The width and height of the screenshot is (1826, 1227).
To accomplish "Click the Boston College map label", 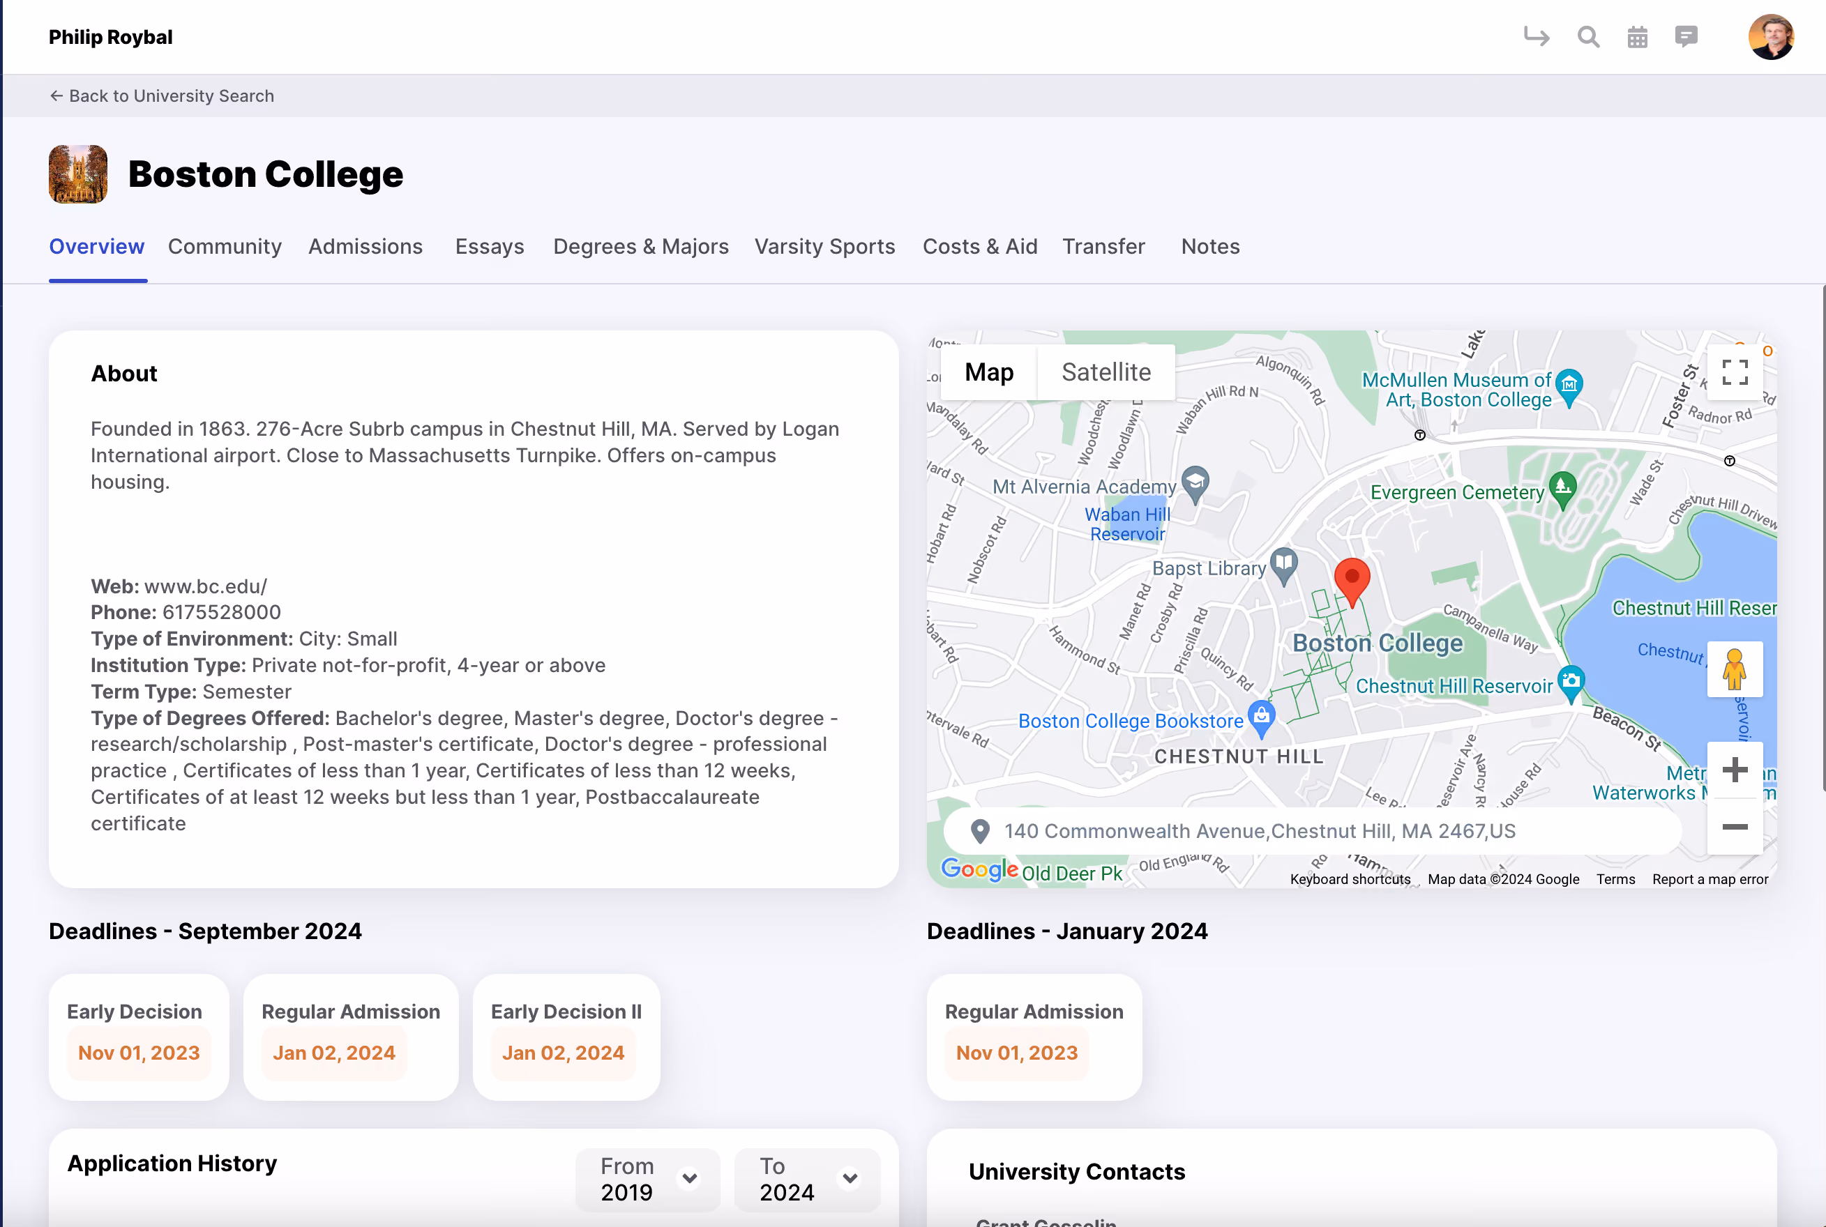I will pos(1378,643).
